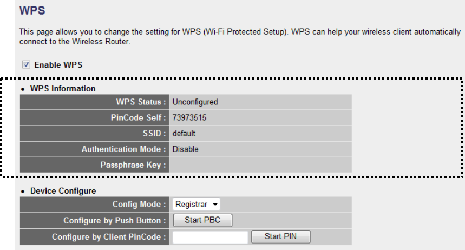
Task: Click the Device Configure section header
Action: [x=62, y=191]
